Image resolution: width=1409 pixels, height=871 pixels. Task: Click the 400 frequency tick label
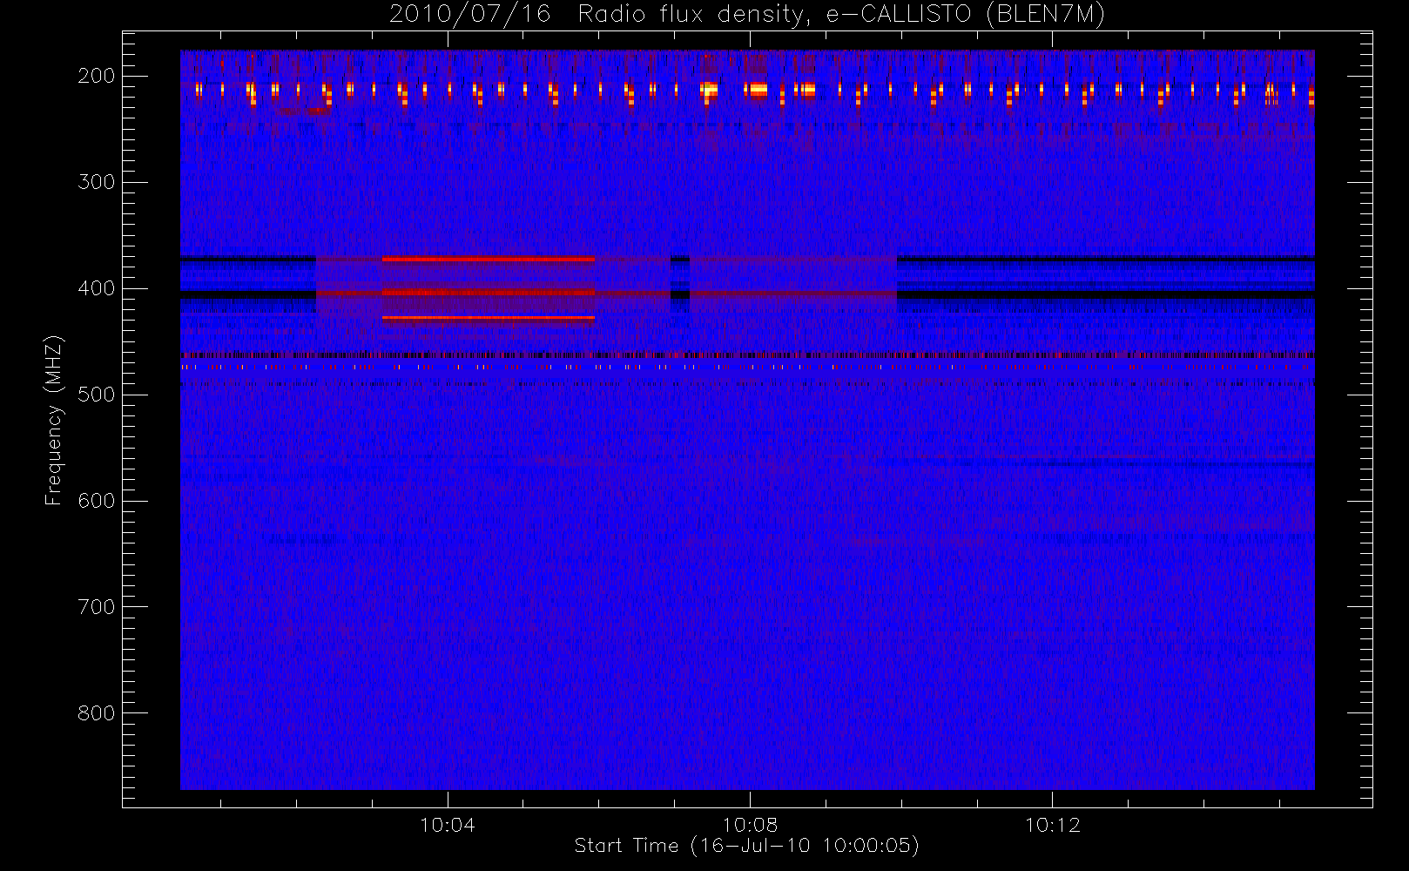tap(97, 288)
